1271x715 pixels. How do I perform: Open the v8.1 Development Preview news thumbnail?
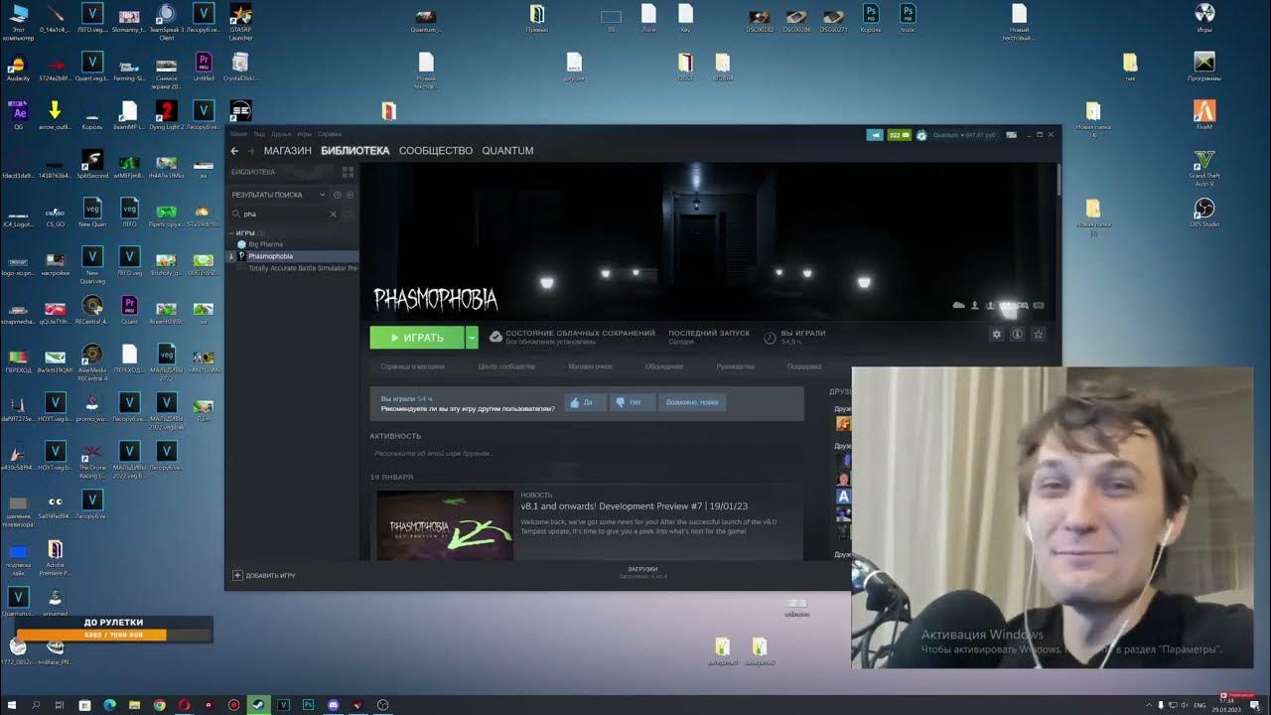(x=445, y=525)
